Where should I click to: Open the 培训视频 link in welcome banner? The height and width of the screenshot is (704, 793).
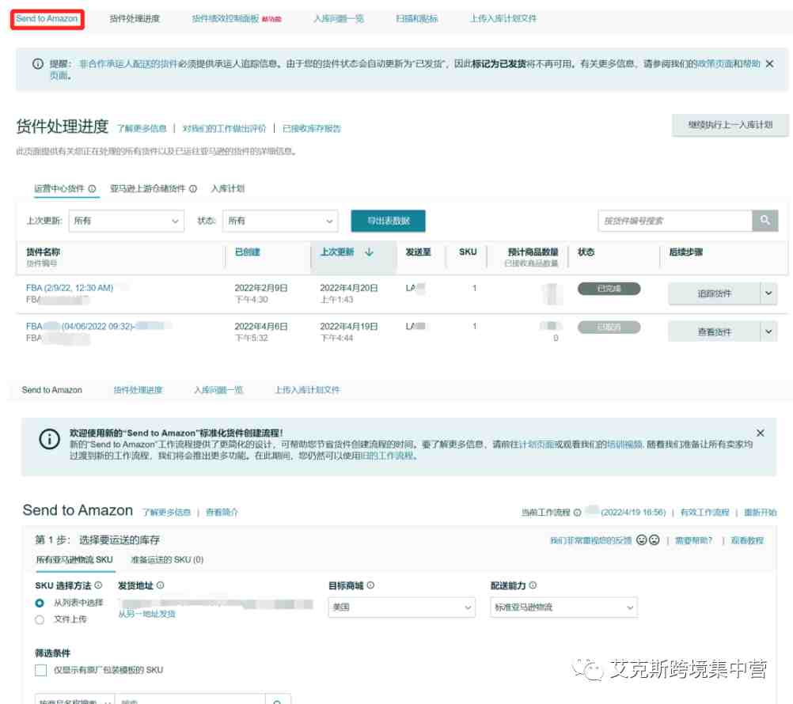(624, 445)
